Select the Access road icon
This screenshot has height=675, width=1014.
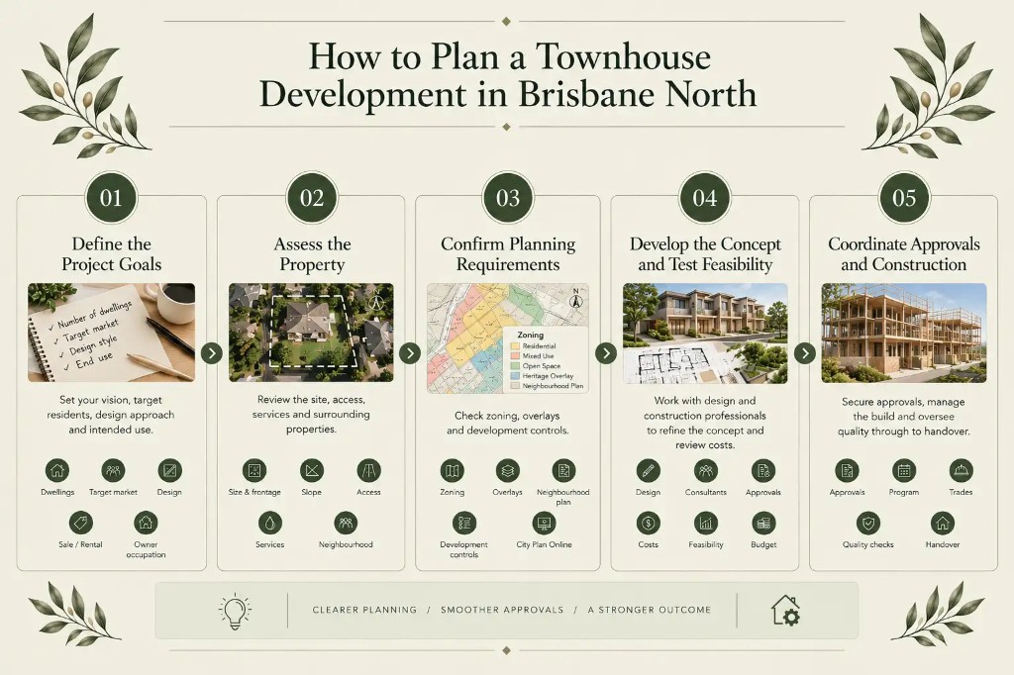(x=368, y=471)
